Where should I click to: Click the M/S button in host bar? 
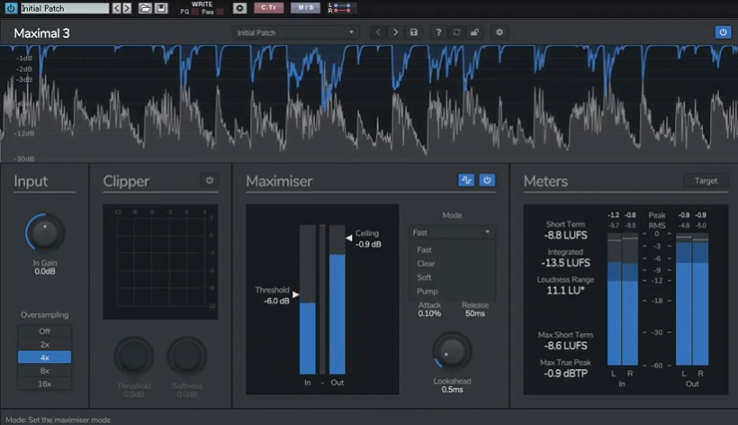306,8
